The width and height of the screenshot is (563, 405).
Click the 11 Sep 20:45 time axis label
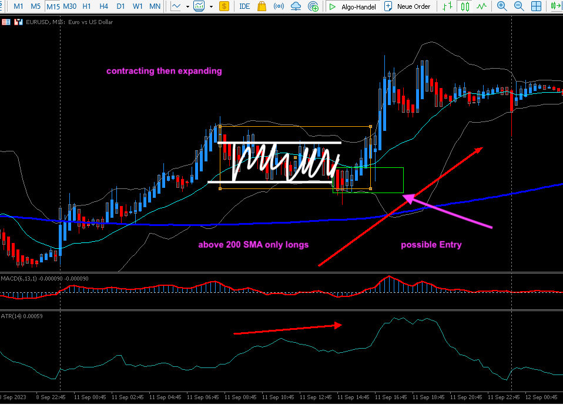click(466, 397)
